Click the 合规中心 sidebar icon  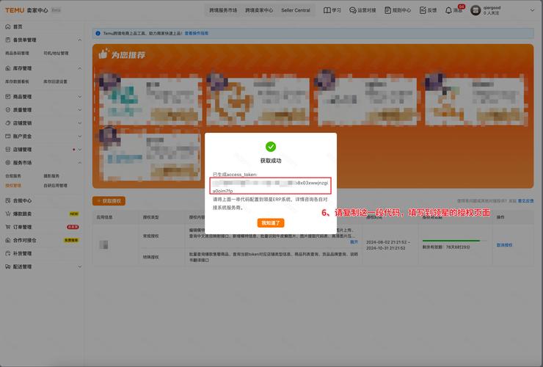[x=7, y=200]
